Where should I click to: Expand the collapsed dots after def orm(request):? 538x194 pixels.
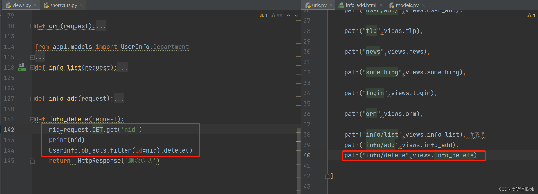tap(101, 26)
